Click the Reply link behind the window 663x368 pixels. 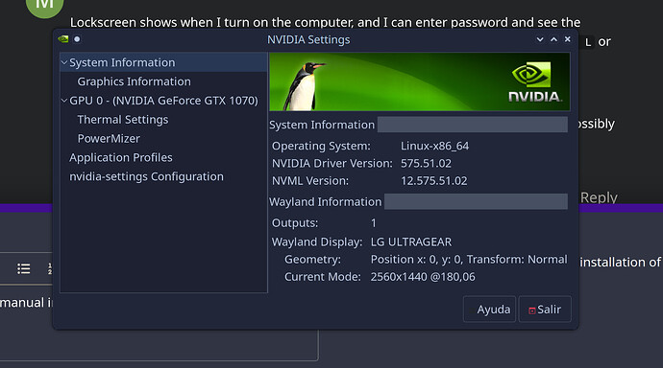pos(599,197)
